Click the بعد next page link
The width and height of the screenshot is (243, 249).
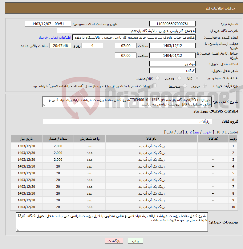(196, 132)
